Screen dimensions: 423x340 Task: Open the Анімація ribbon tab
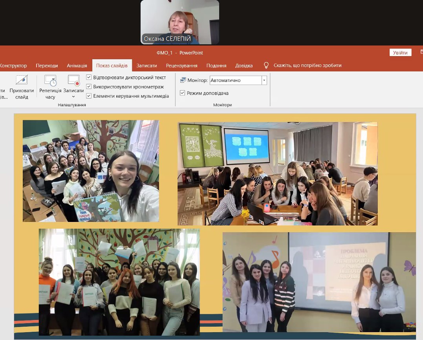click(77, 65)
